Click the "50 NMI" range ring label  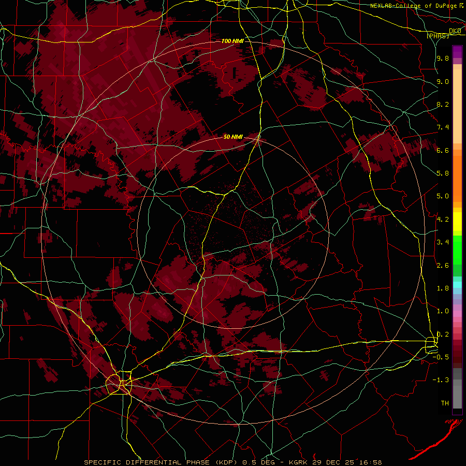pos(233,137)
